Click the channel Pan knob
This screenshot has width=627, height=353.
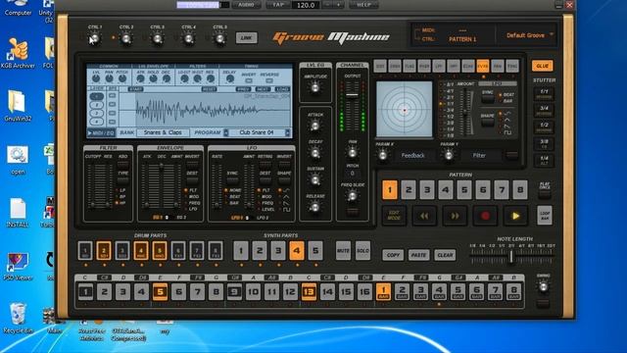(353, 153)
